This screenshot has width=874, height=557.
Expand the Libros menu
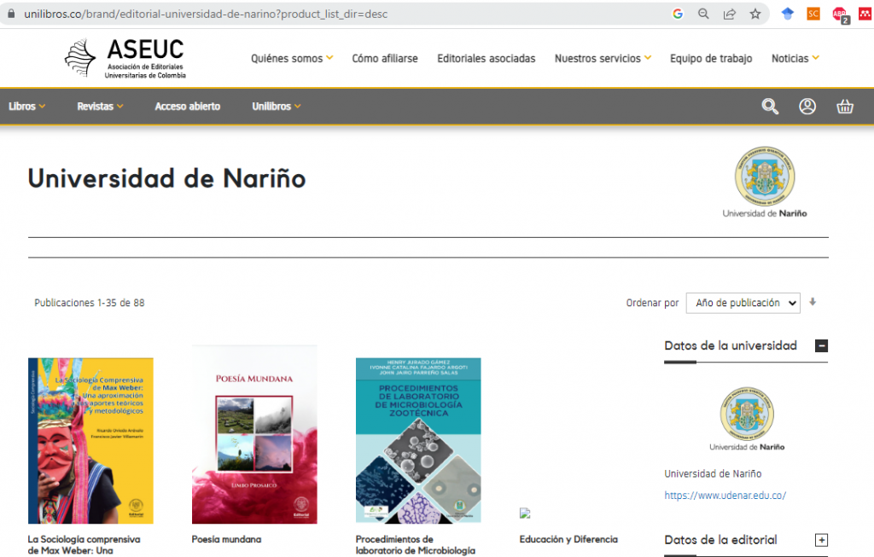pos(26,107)
